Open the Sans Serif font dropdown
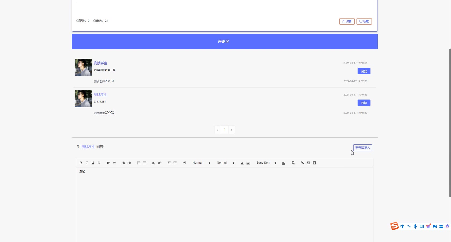The height and width of the screenshot is (242, 451). pos(266,163)
